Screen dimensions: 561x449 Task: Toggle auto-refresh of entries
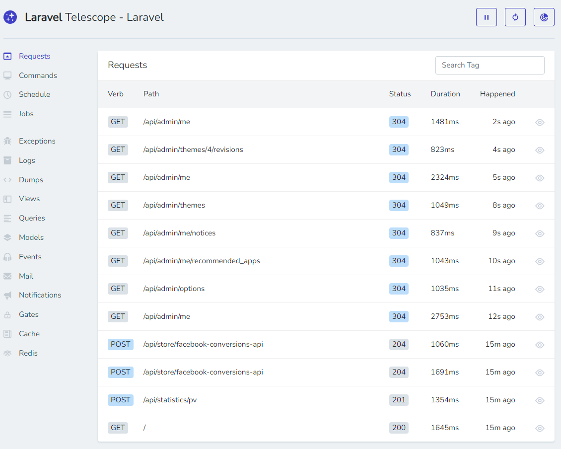(x=515, y=17)
